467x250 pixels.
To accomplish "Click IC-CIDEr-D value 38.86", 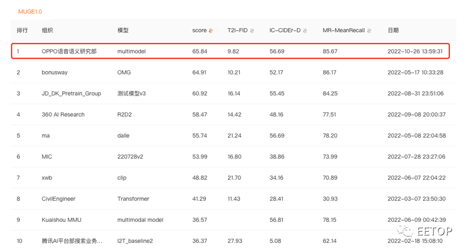I will (277, 157).
